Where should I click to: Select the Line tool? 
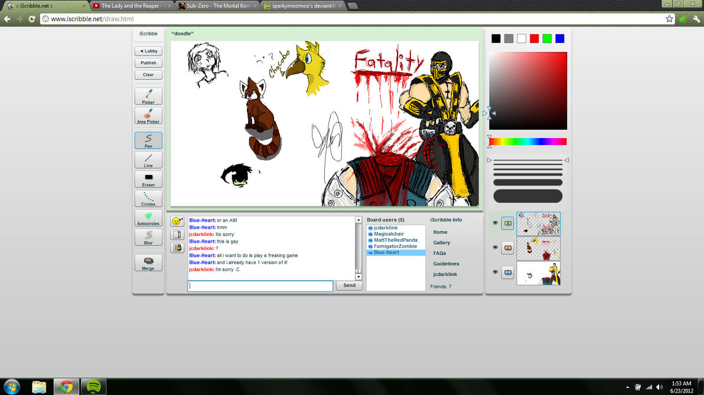point(148,160)
